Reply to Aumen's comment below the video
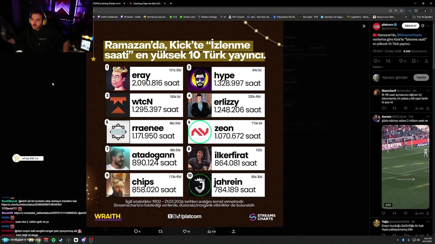The image size is (435, 244). point(383,213)
